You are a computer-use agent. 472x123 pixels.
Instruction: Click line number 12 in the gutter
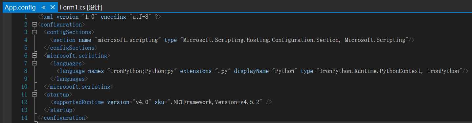[24, 102]
